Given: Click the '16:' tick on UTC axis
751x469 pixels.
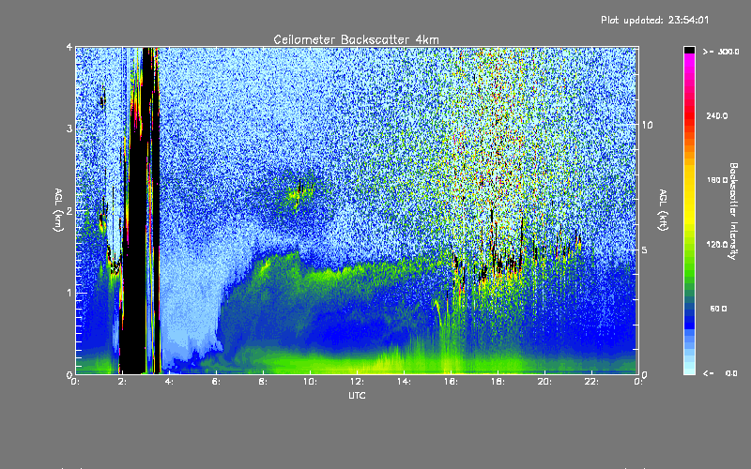Looking at the screenshot, I should click(x=451, y=382).
